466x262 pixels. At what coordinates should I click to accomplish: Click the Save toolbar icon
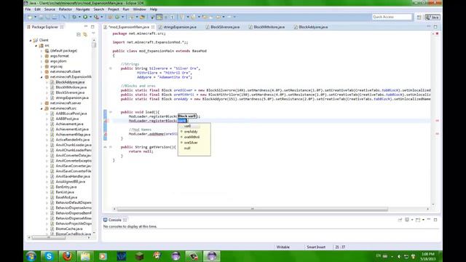click(x=41, y=17)
